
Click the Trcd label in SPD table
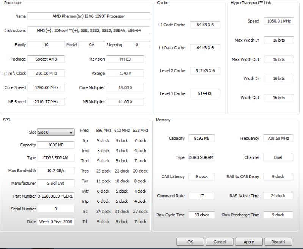[x=85, y=161]
